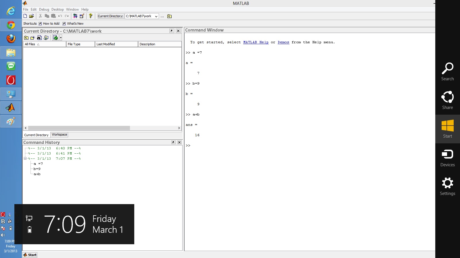The width and height of the screenshot is (460, 258).
Task: Open the Window menu
Action: [72, 9]
